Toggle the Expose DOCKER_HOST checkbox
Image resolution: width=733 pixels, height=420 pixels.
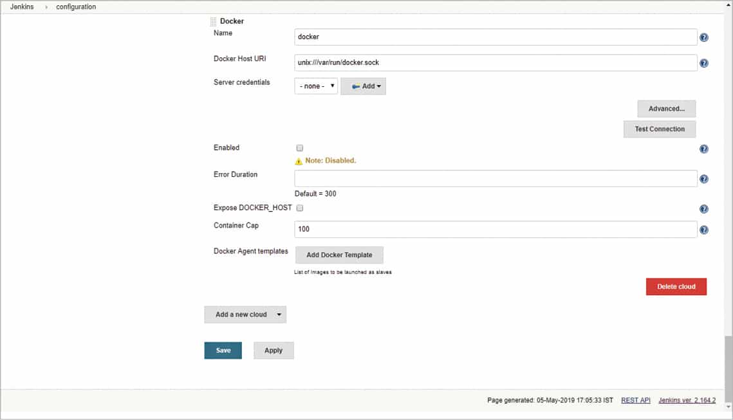pyautogui.click(x=299, y=208)
